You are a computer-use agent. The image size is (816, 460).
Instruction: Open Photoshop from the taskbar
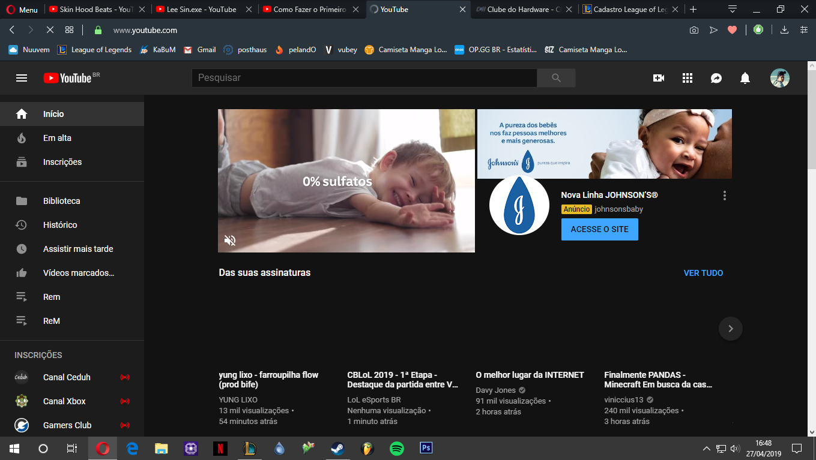coord(426,448)
